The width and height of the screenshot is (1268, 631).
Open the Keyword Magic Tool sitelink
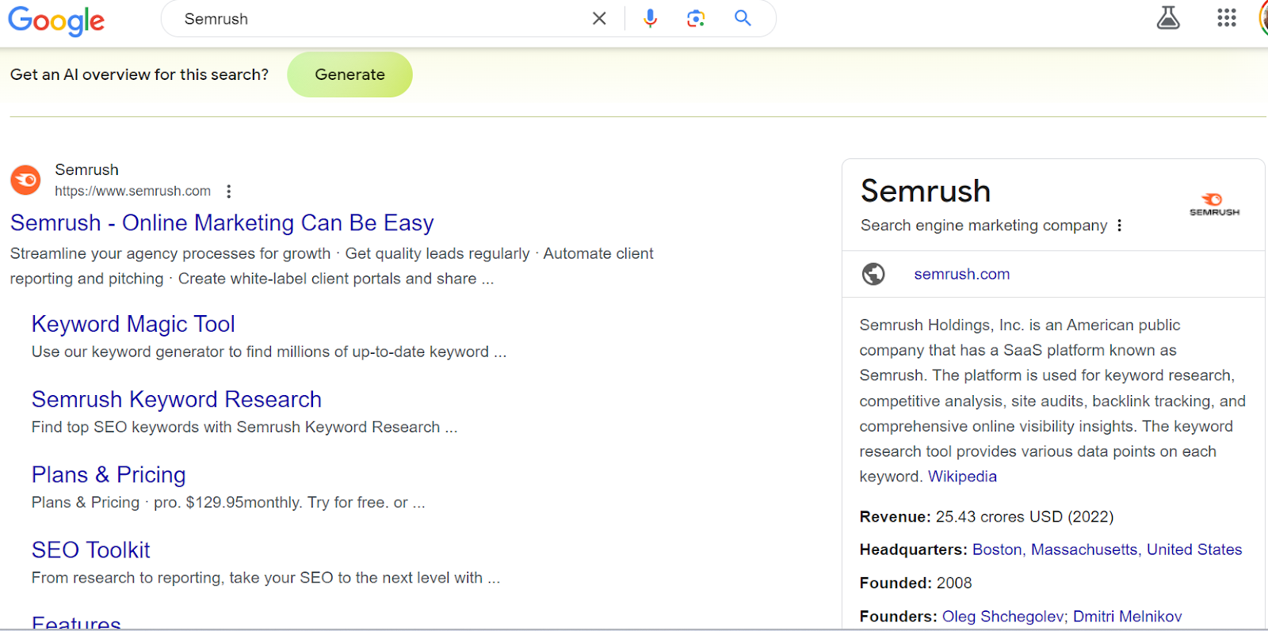click(x=133, y=324)
